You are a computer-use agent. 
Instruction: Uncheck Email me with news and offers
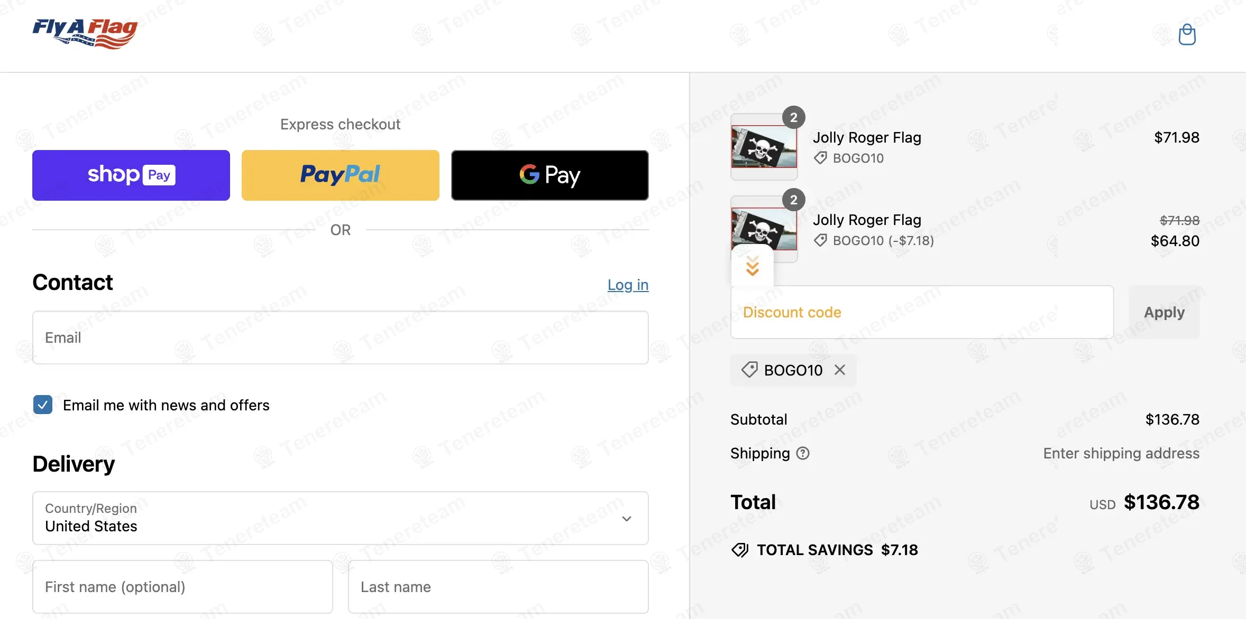coord(43,405)
